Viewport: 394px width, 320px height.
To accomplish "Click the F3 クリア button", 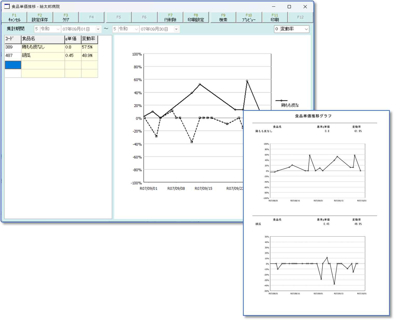I will click(x=66, y=17).
